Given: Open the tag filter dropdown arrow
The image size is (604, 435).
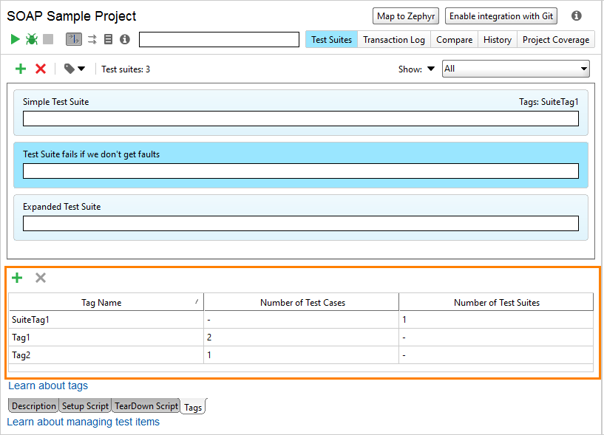Looking at the screenshot, I should [x=81, y=69].
